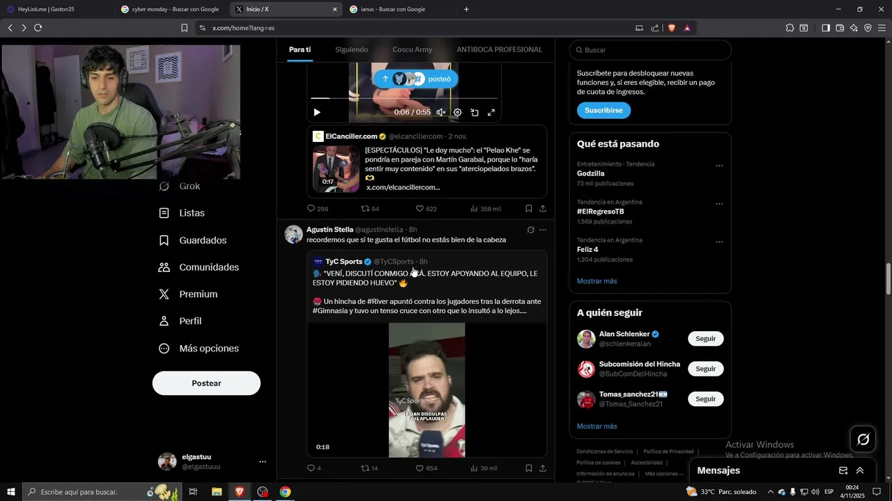The height and width of the screenshot is (501, 892).
Task: Open Premium in sidebar
Action: (x=188, y=294)
